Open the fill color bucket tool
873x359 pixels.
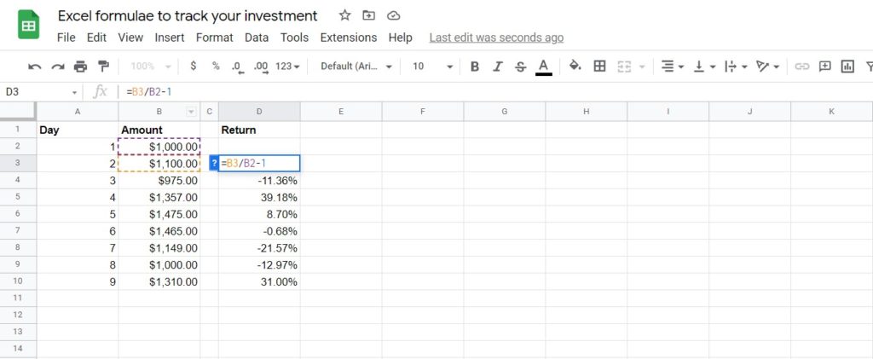click(575, 67)
